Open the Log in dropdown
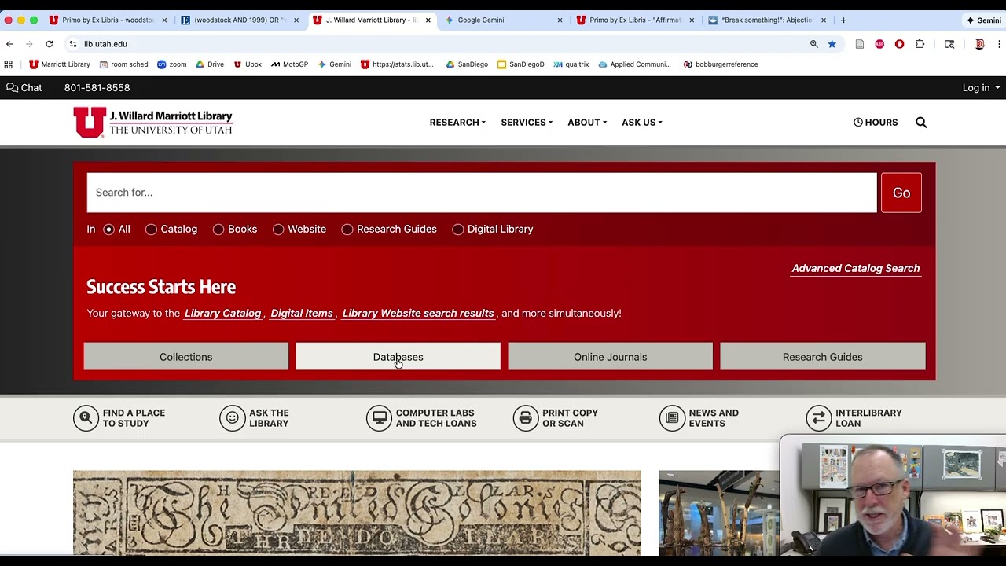 981,88
